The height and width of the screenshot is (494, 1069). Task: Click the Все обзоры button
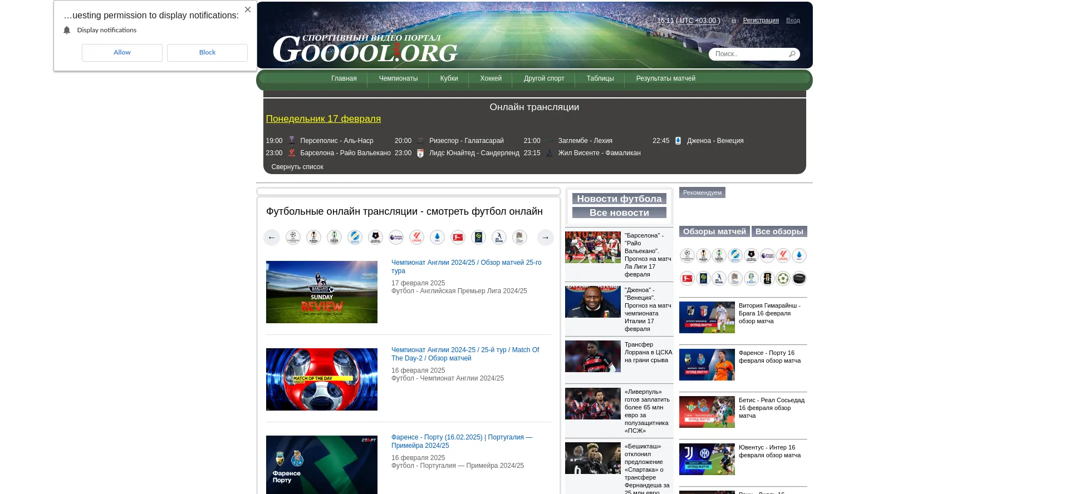[x=779, y=231]
